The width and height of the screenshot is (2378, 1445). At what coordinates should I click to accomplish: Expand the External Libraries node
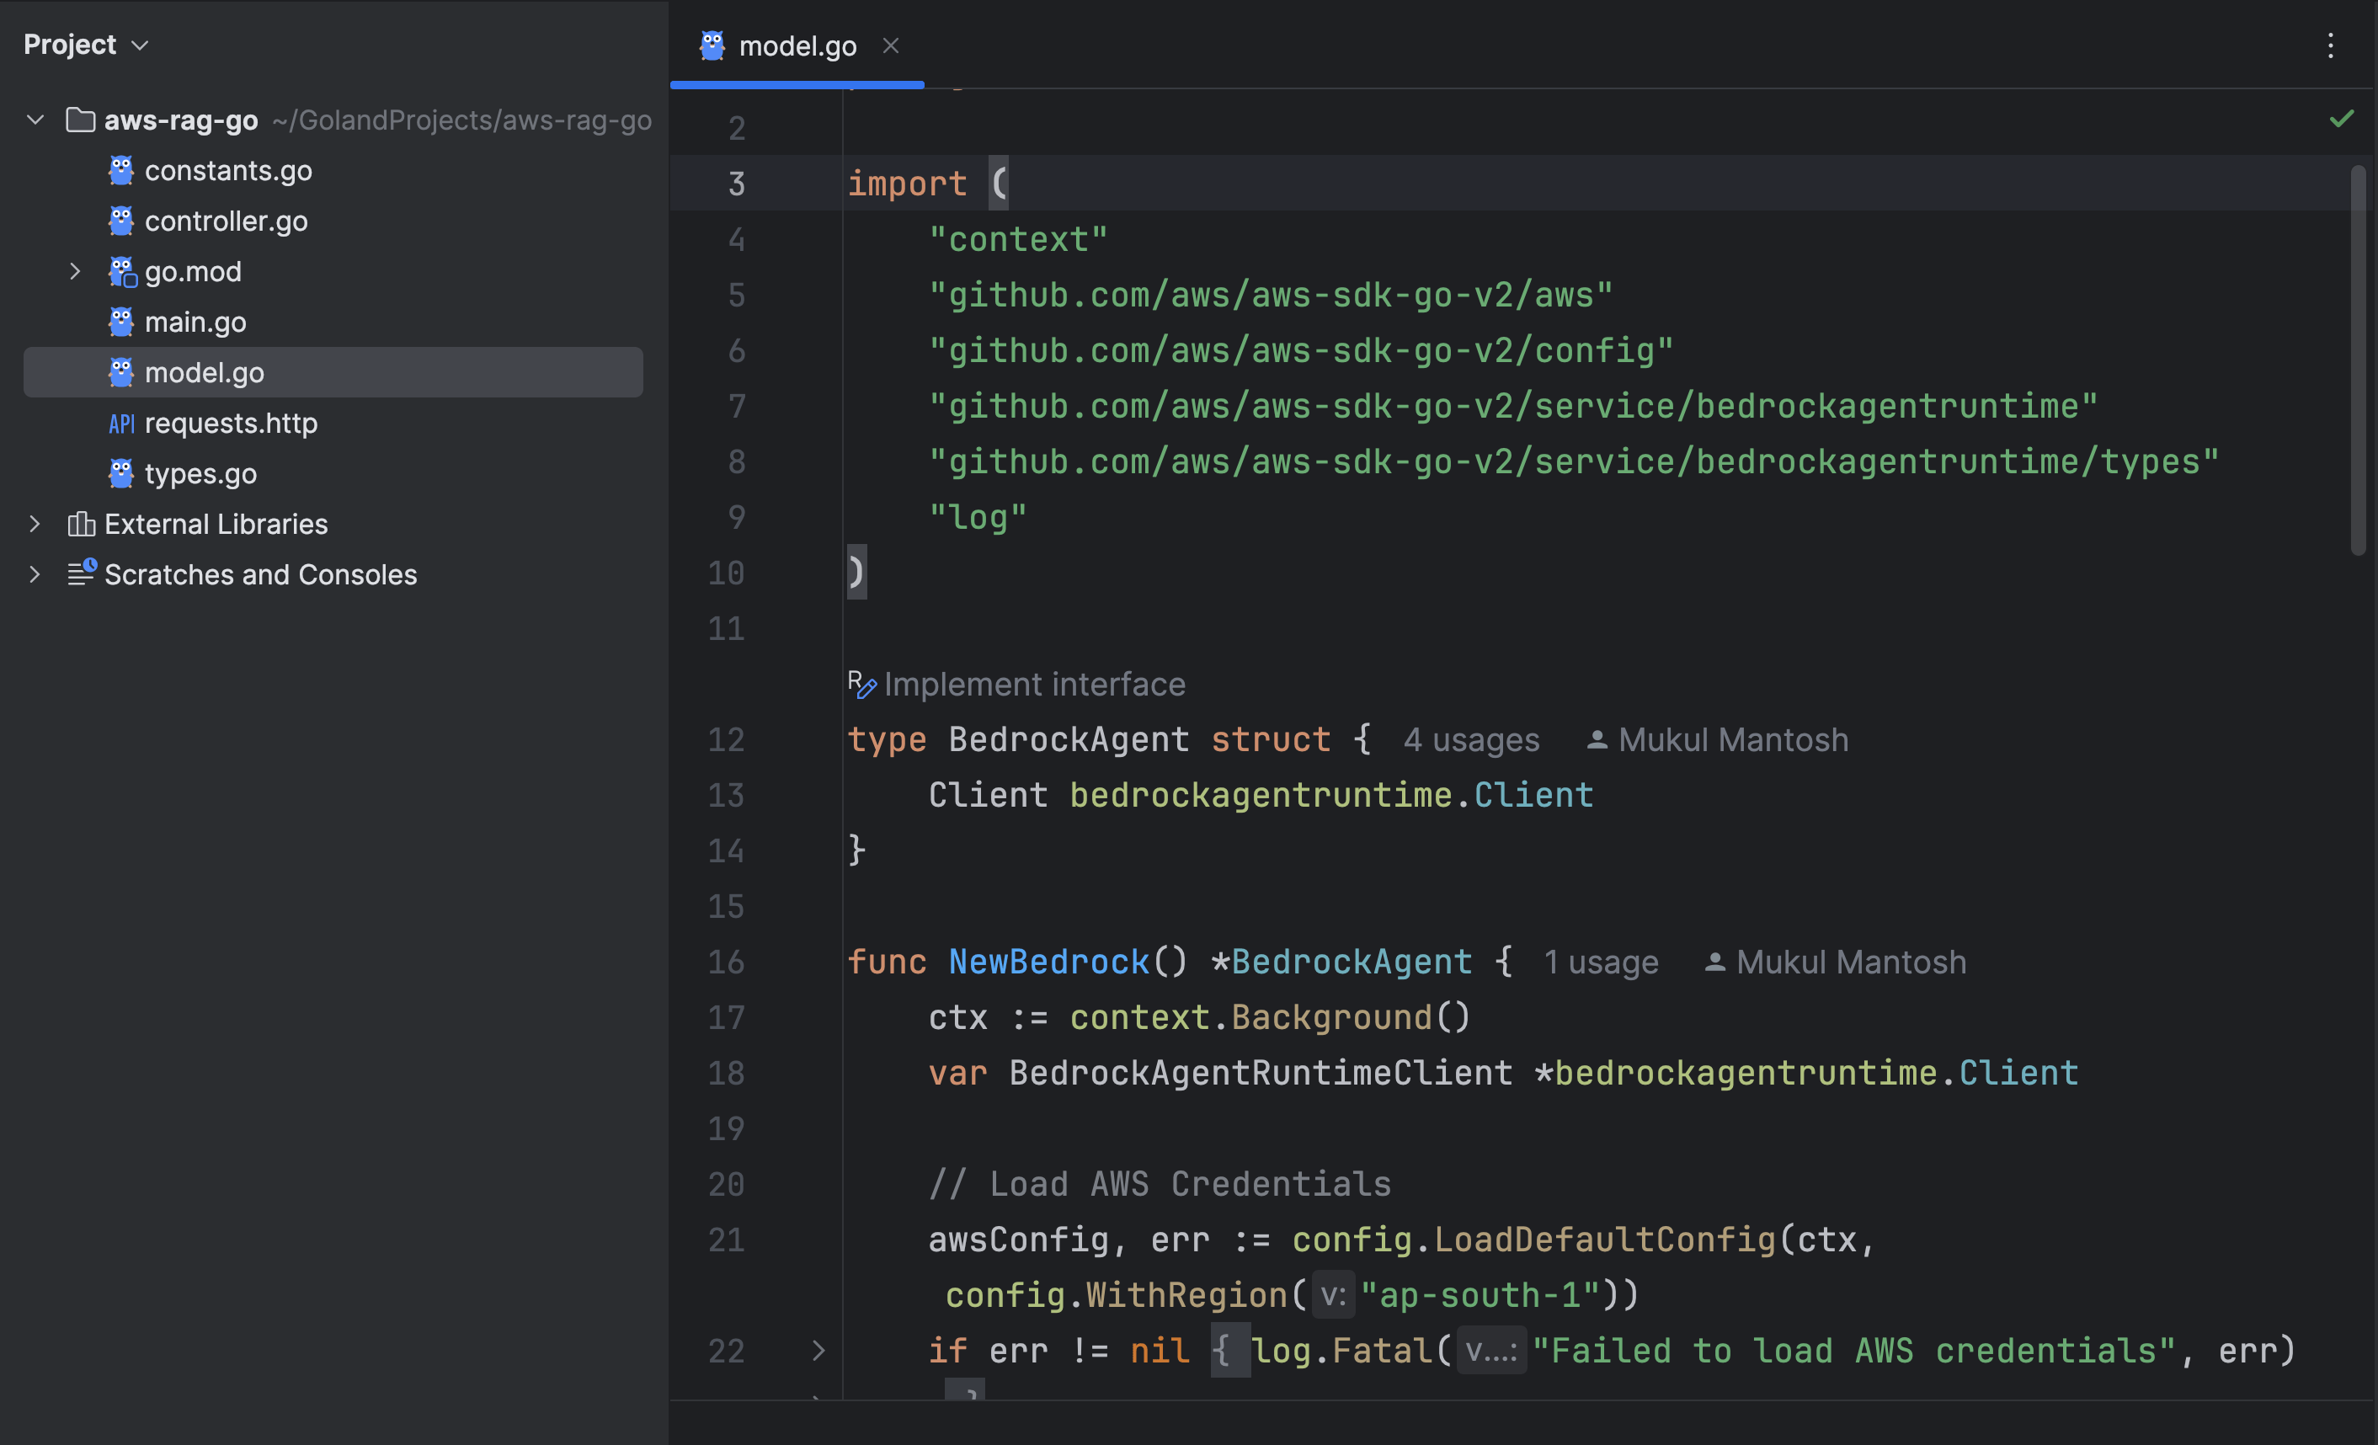(35, 524)
